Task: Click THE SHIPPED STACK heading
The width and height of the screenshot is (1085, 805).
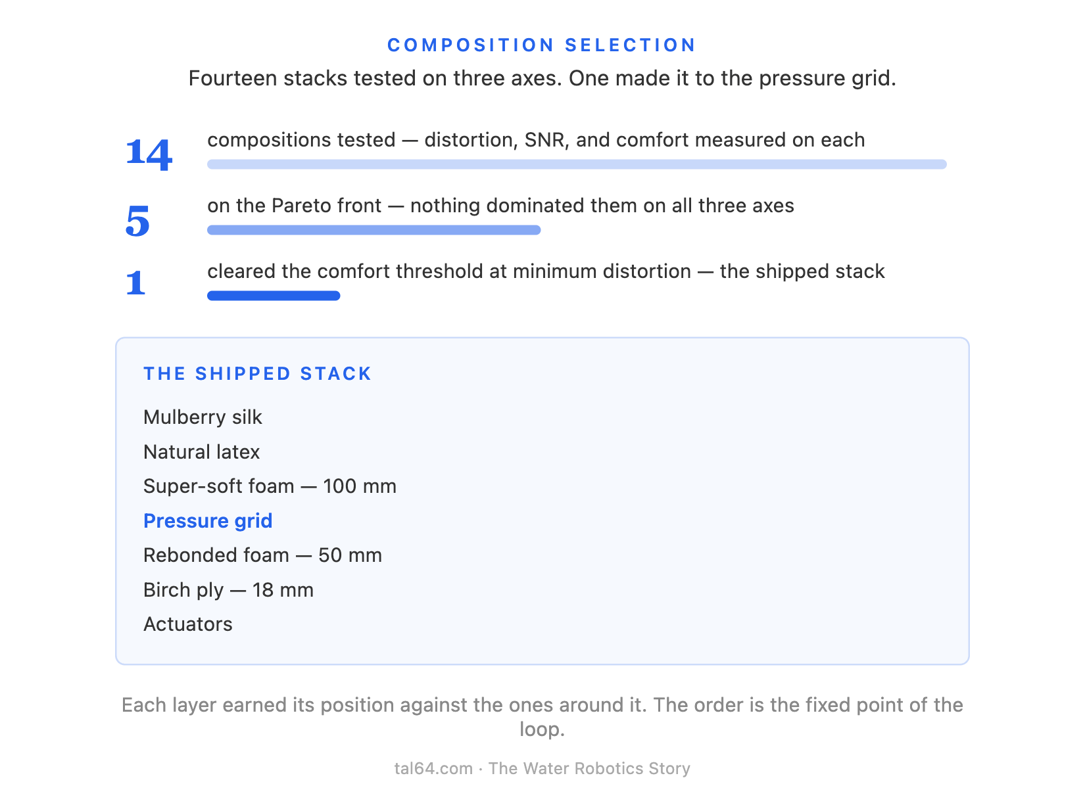Action: coord(258,374)
